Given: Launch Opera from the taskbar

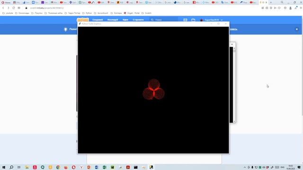Looking at the screenshot, I should tap(74, 167).
